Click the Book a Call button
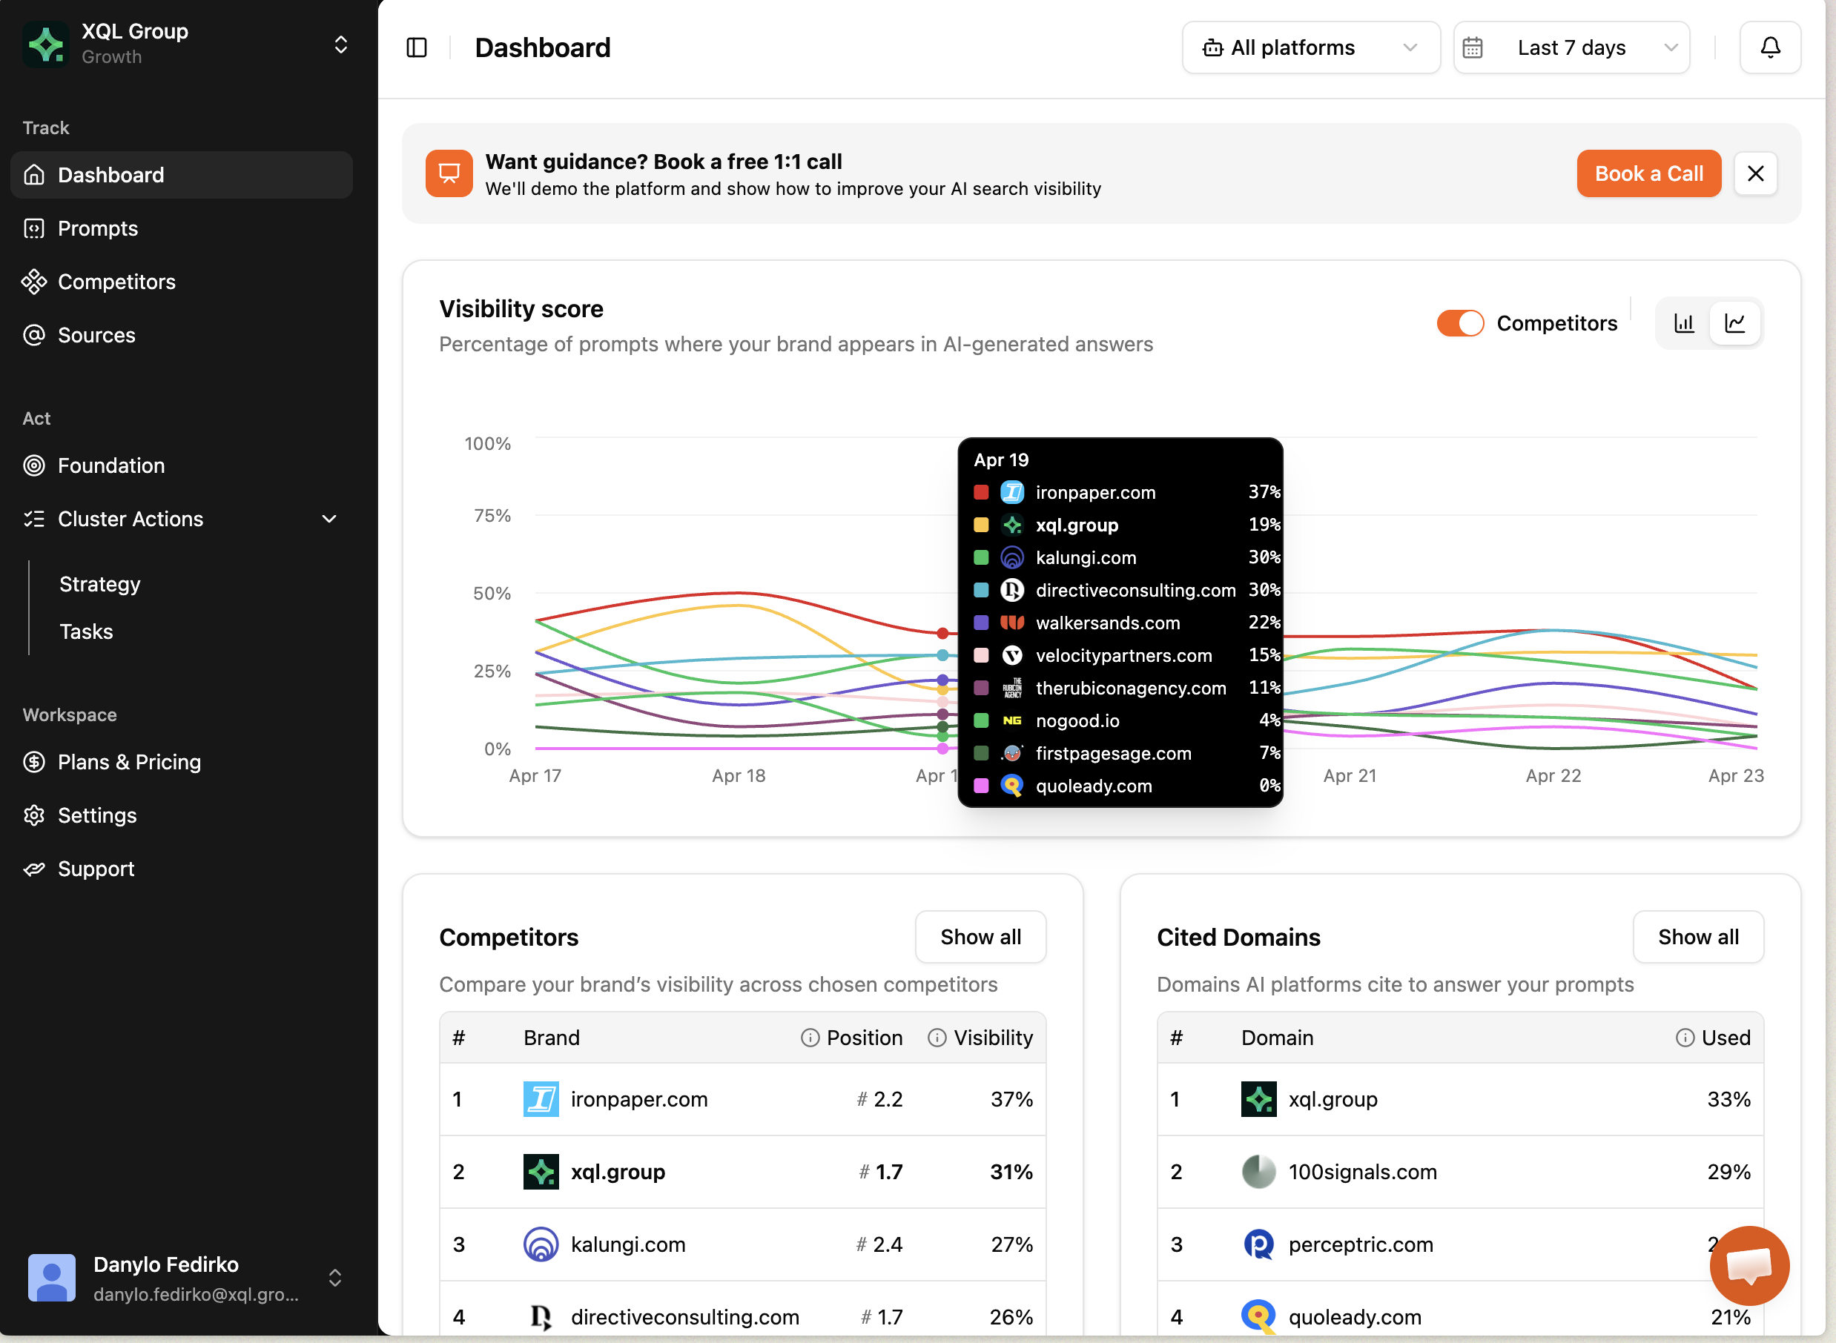1836x1343 pixels. click(x=1649, y=174)
